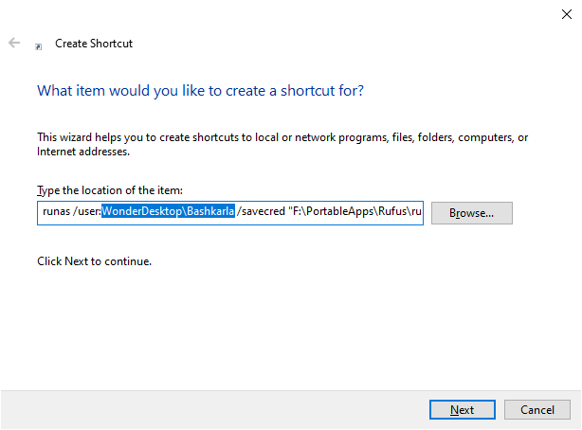Click the wizard description paragraph text
Image resolution: width=582 pixels, height=430 pixels.
pyautogui.click(x=282, y=144)
